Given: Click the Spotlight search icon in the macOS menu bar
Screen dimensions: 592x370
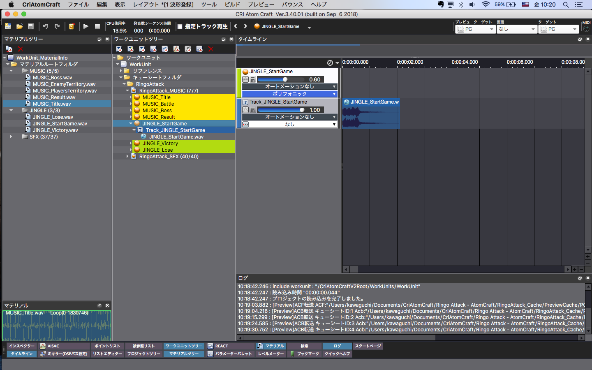Looking at the screenshot, I should pos(566,5).
